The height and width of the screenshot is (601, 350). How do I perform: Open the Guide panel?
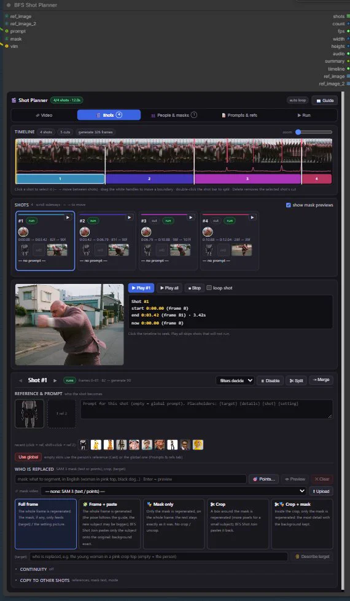click(x=324, y=100)
